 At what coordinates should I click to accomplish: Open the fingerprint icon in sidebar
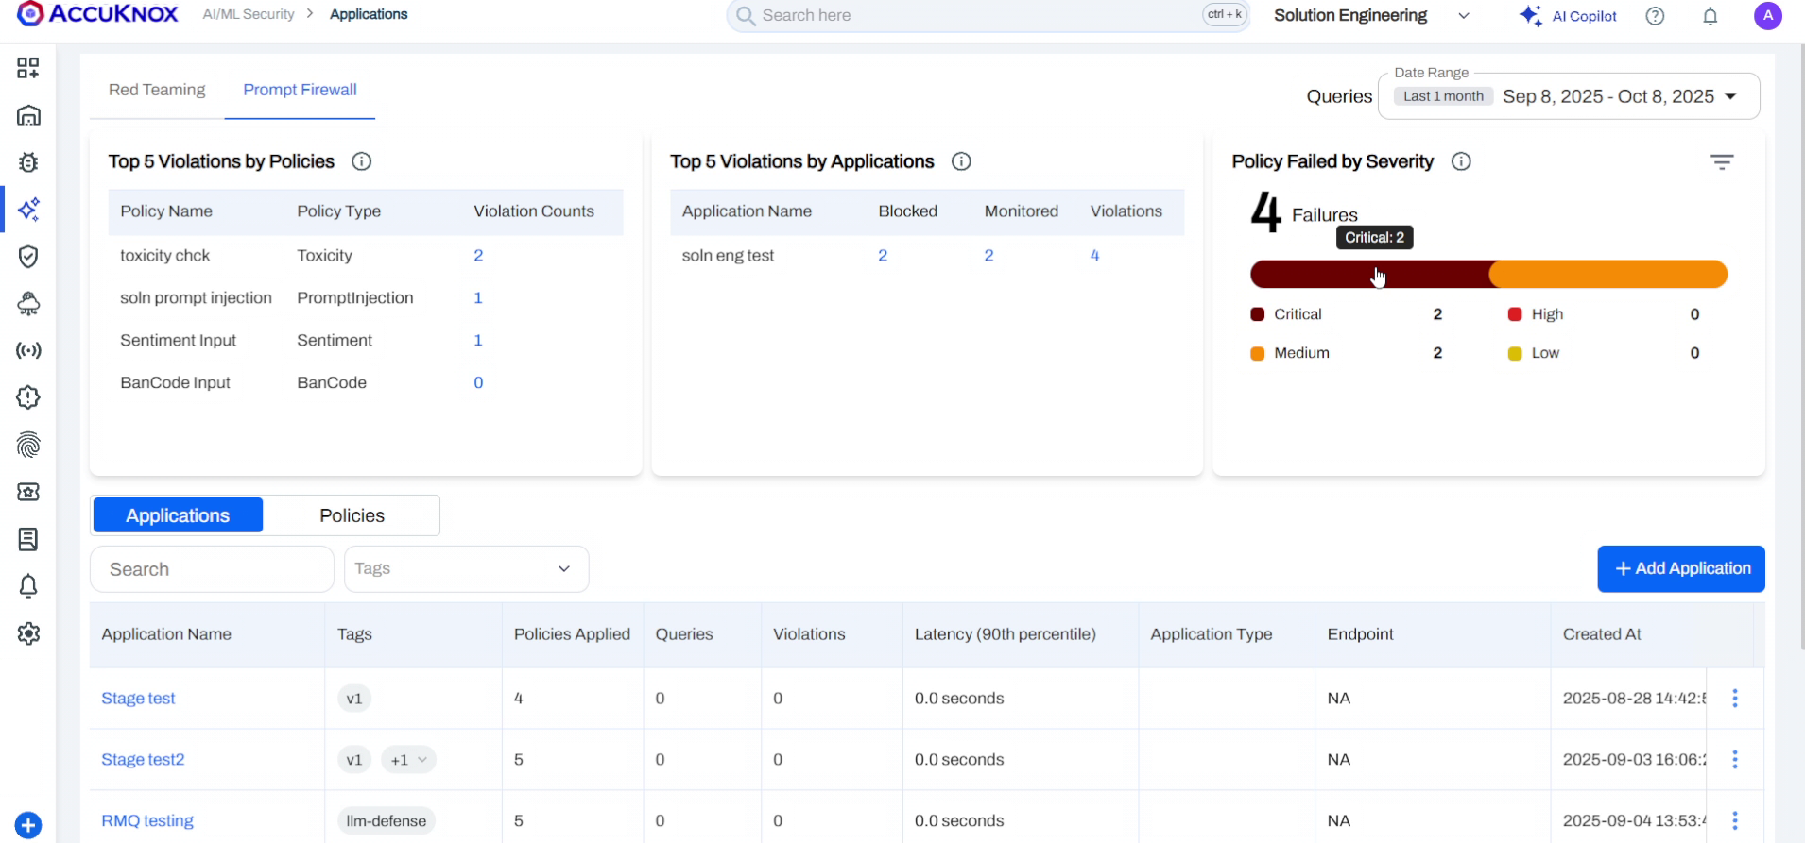point(28,445)
